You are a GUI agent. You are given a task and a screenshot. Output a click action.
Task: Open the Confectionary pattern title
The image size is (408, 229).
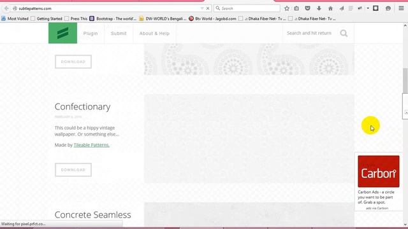tap(82, 107)
